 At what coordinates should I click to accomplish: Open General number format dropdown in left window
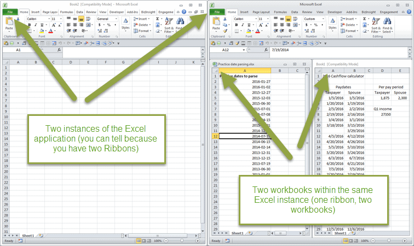(x=116, y=19)
